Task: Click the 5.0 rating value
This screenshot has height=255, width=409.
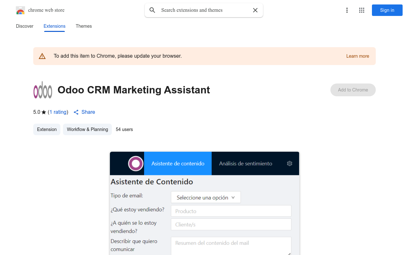Action: click(37, 112)
